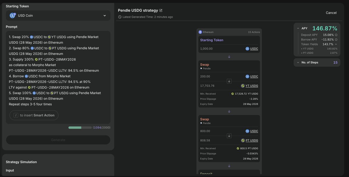349x177 pixels.
Task: Click the Cancel button
Action: [331, 13]
